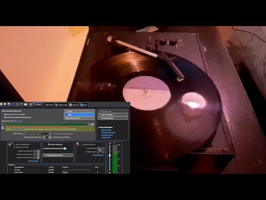
Task: Click the Needle up threshold stepper
Action: [38, 158]
